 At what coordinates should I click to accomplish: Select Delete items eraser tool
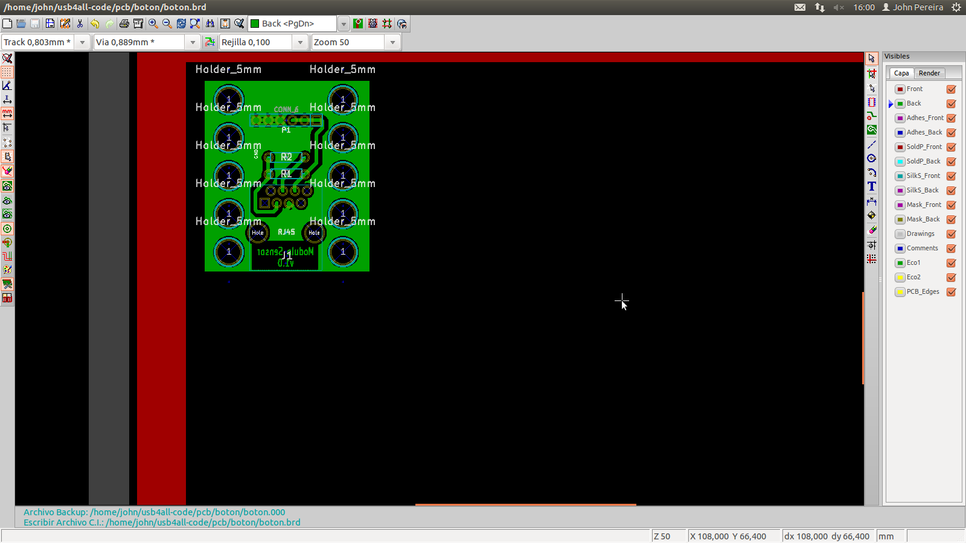point(872,230)
